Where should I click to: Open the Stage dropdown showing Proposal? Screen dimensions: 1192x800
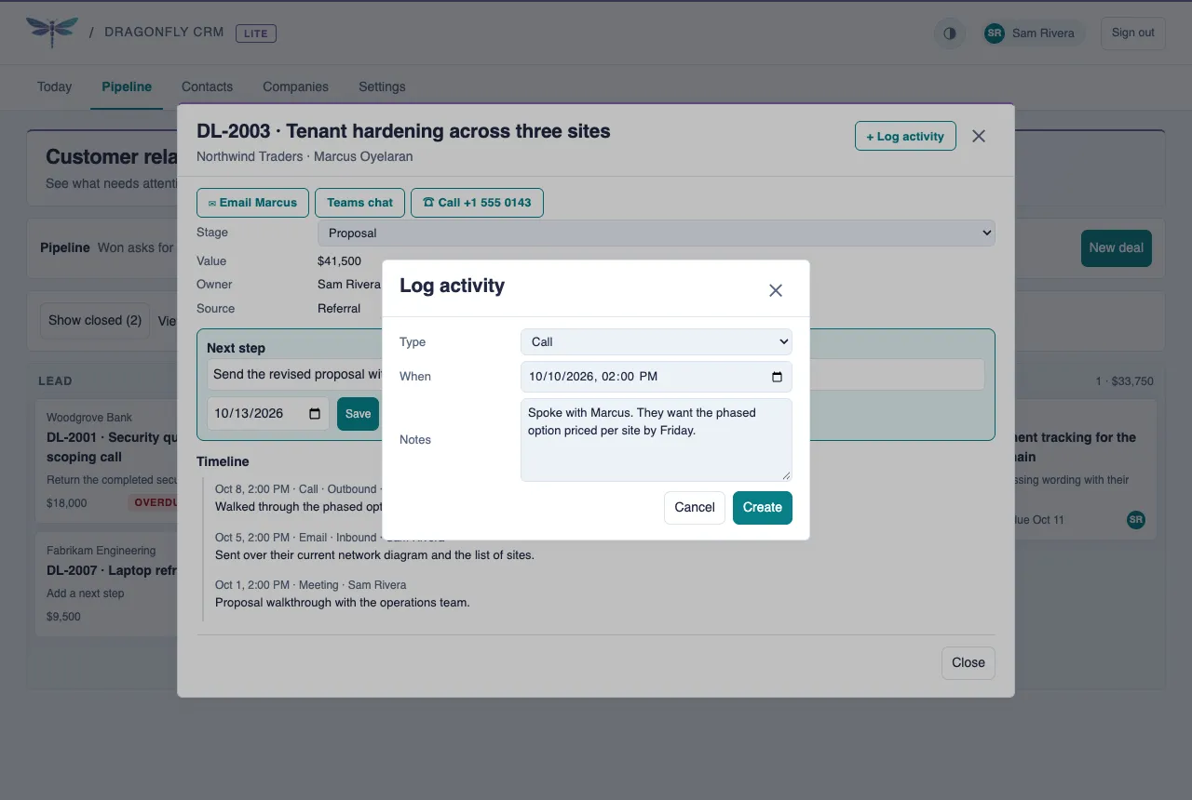(x=657, y=233)
